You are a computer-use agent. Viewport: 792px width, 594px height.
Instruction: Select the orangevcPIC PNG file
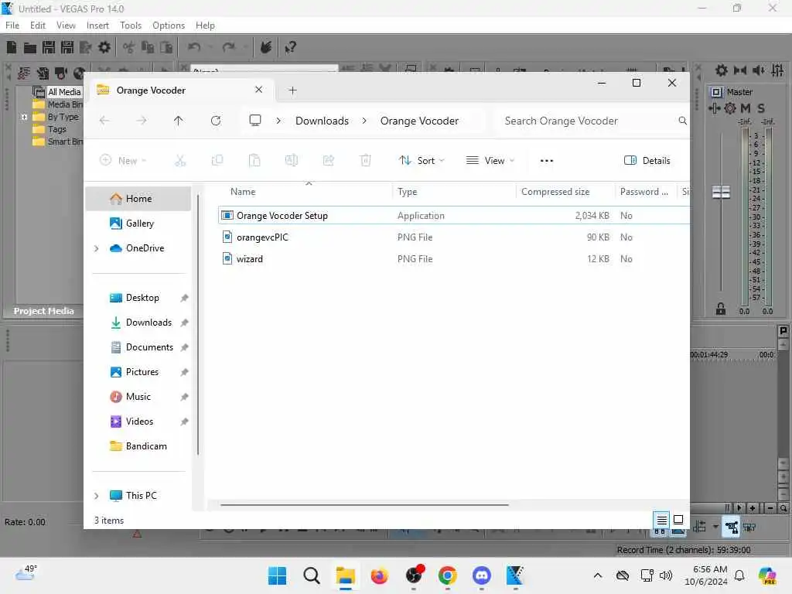(453, 237)
